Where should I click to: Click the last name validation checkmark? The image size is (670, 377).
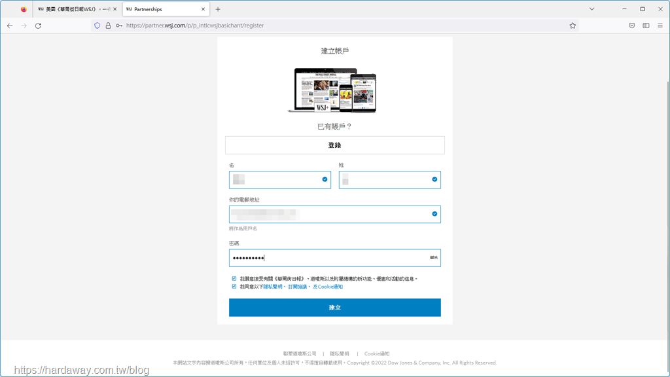pyautogui.click(x=434, y=179)
